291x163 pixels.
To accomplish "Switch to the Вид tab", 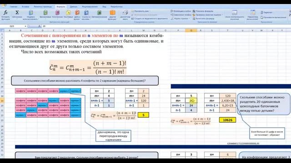I will coord(104,7).
